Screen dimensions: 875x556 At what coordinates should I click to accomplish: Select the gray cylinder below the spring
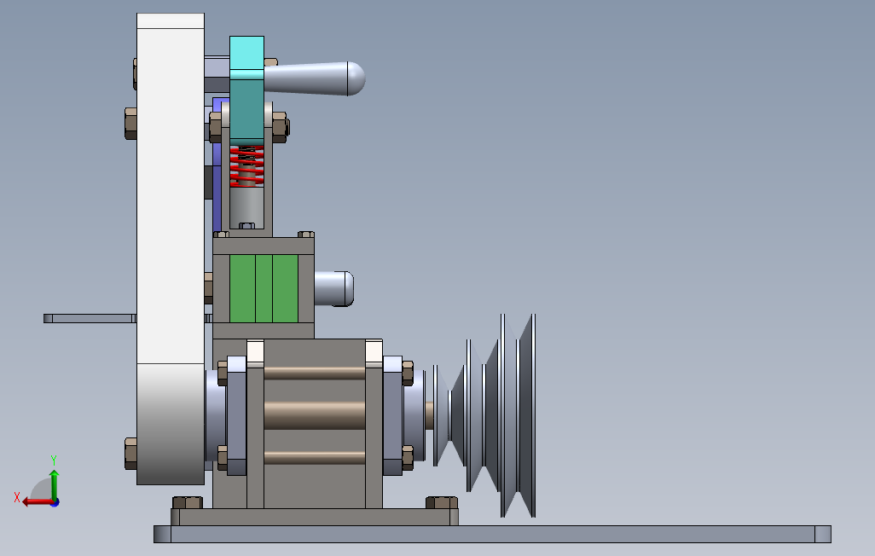(246, 207)
